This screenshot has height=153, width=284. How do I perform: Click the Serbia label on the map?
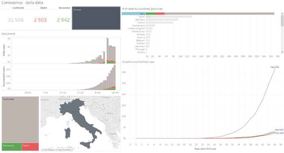tap(110, 113)
